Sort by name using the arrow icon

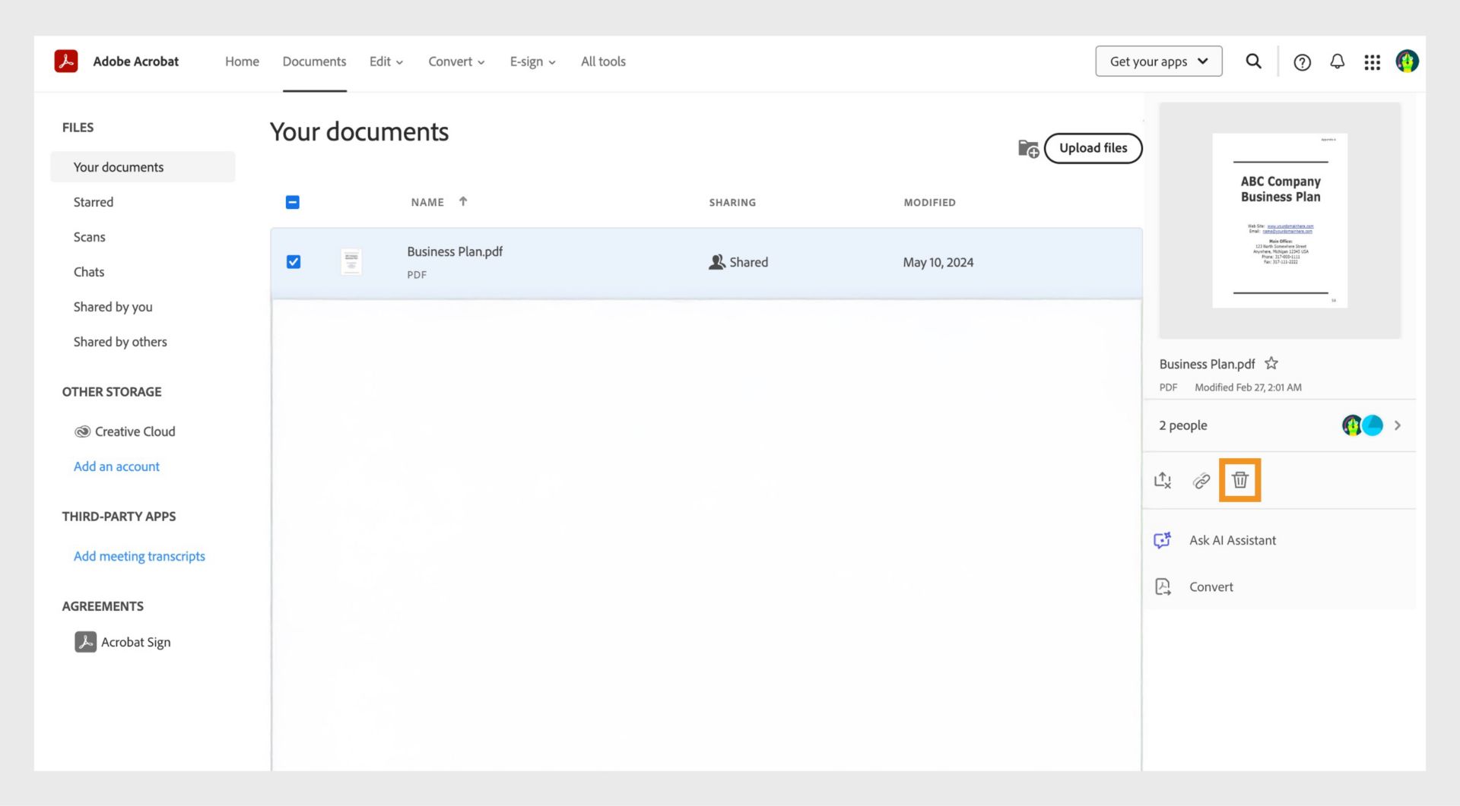[x=463, y=201]
